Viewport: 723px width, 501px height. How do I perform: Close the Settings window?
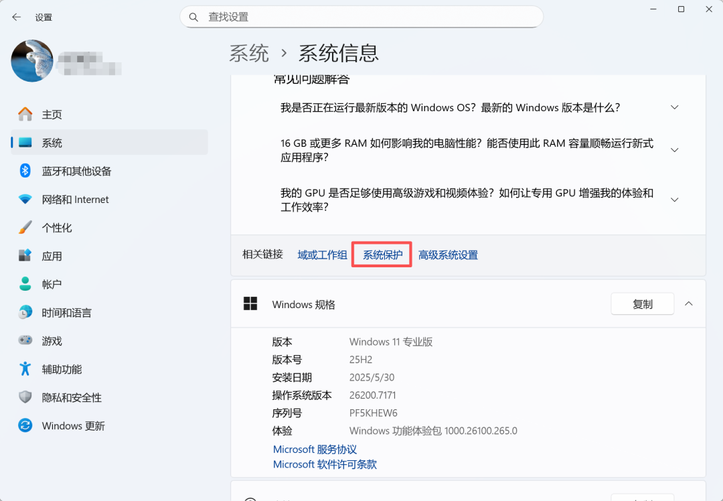point(709,9)
